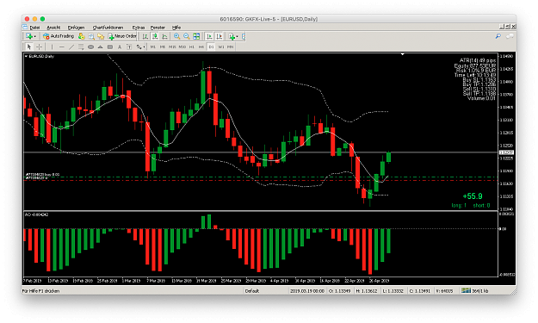Tile chart windows icon
The width and height of the screenshot is (538, 323).
point(196,36)
